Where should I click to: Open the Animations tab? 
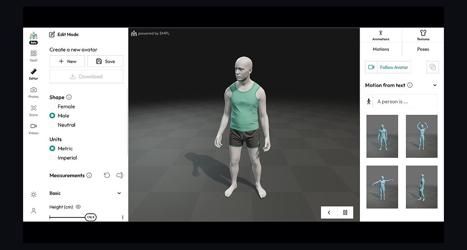(x=381, y=35)
